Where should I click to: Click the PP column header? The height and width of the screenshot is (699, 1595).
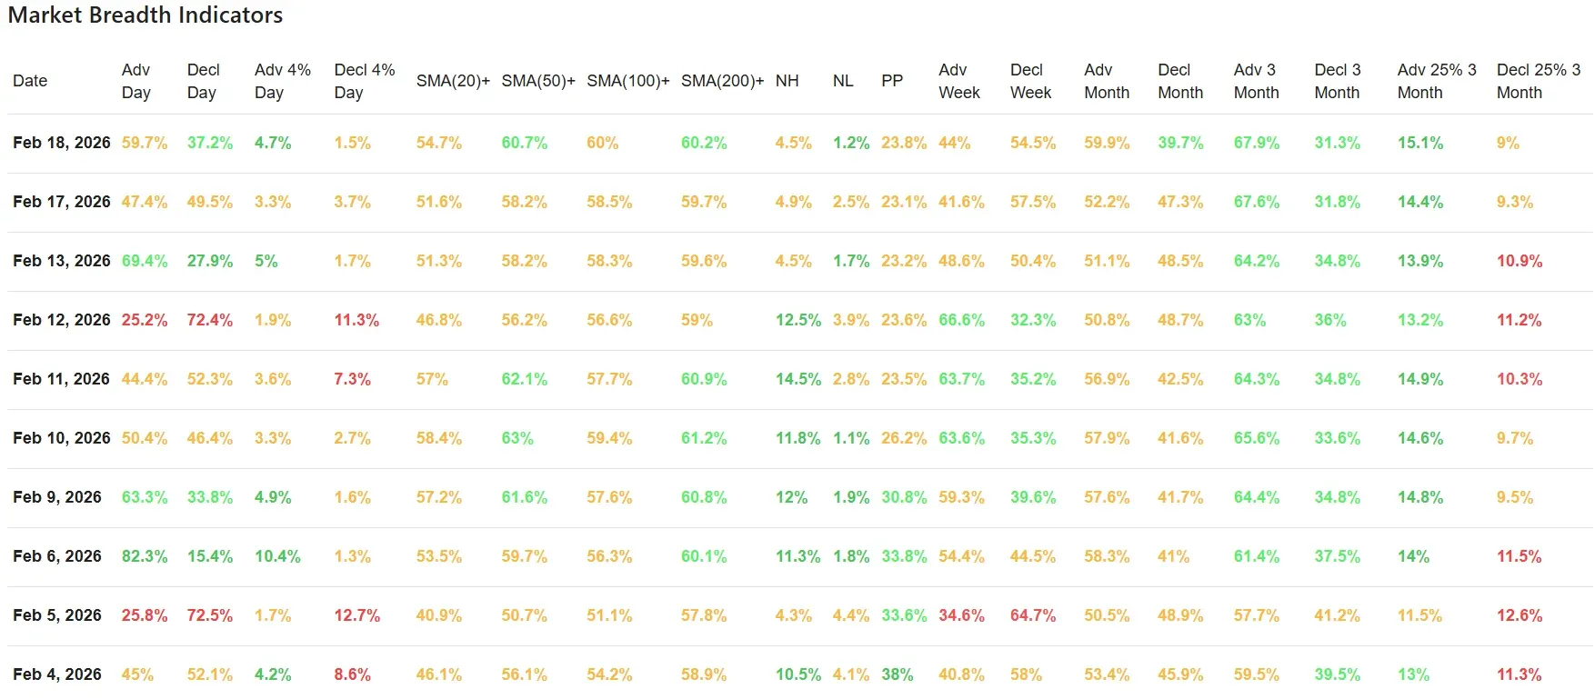click(891, 81)
